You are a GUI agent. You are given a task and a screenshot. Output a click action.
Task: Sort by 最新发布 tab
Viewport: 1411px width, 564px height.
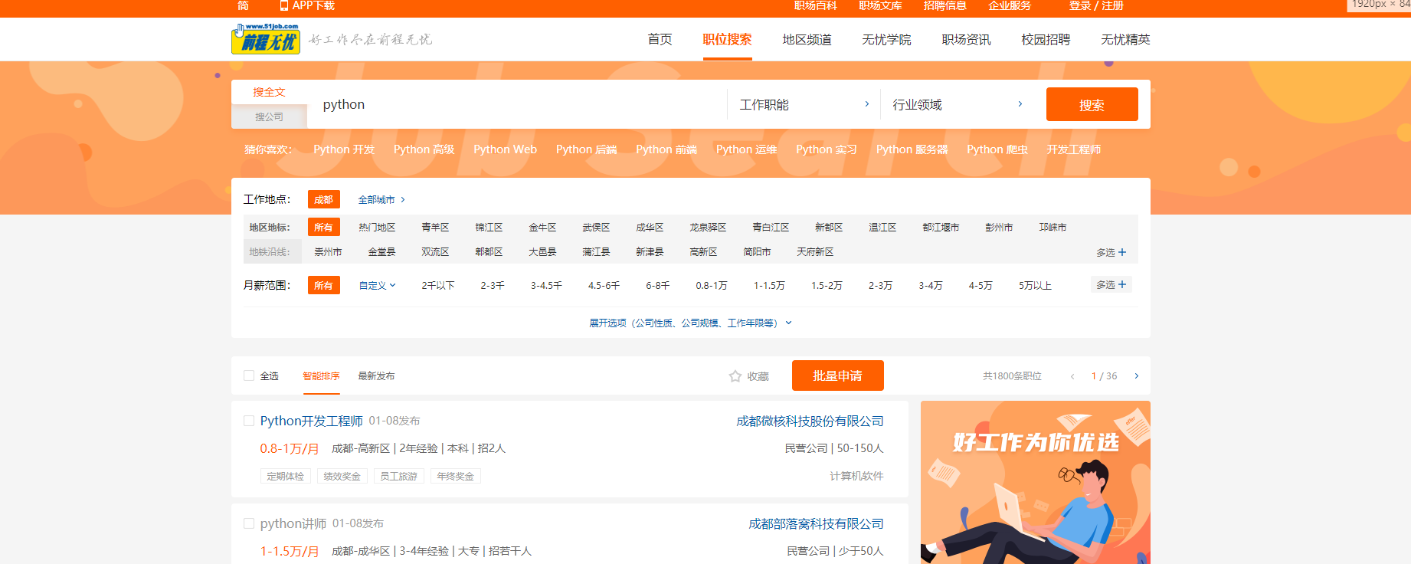click(x=376, y=375)
